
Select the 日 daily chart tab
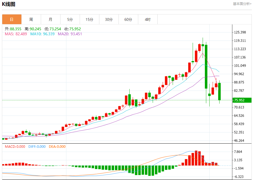pyautogui.click(x=12, y=19)
